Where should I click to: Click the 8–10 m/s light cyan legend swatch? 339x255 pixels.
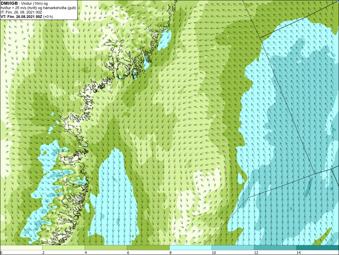tap(191, 248)
